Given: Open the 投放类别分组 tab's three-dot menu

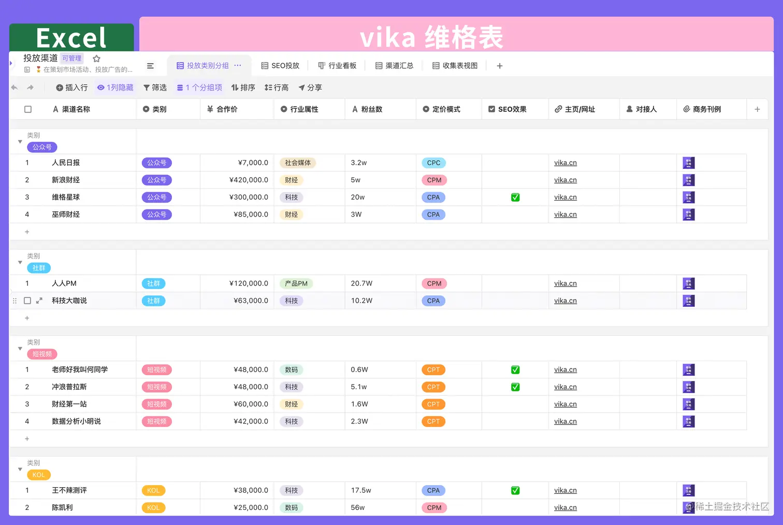Looking at the screenshot, I should [x=238, y=65].
